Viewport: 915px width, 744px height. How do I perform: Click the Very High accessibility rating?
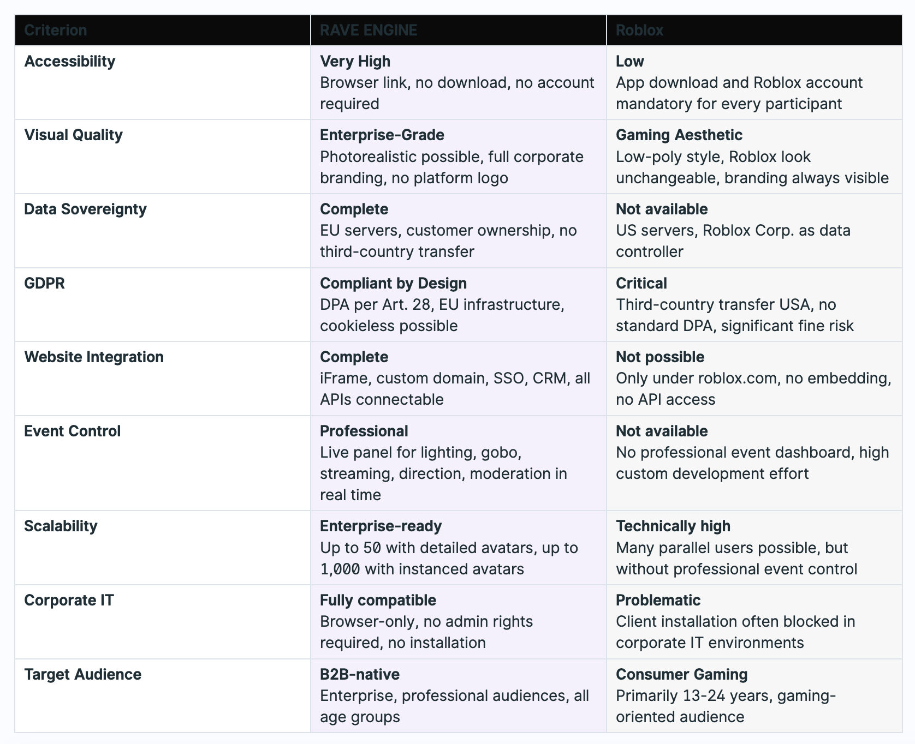(x=355, y=61)
